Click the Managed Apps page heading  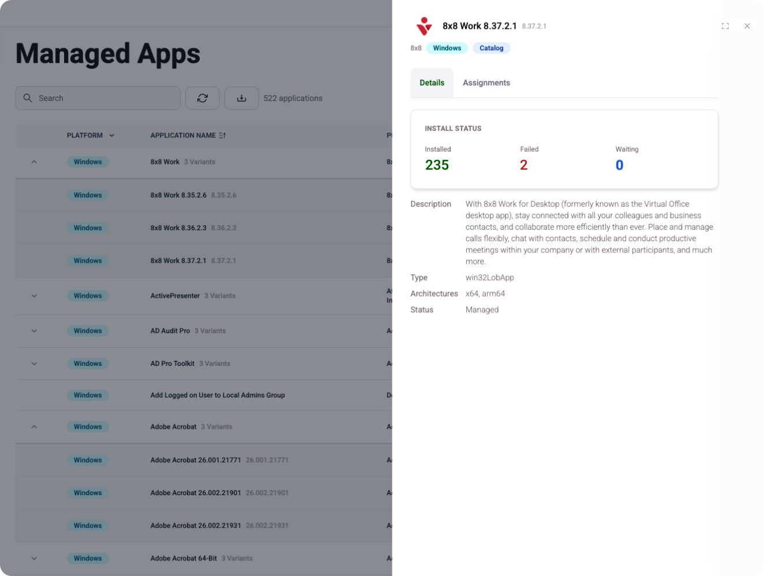(x=108, y=54)
